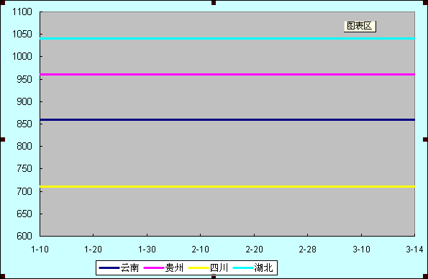Select the yellow 四川 data line
428x279 pixels.
(x=227, y=186)
